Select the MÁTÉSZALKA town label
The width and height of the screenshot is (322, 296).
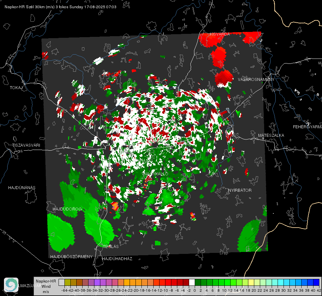[271, 136]
